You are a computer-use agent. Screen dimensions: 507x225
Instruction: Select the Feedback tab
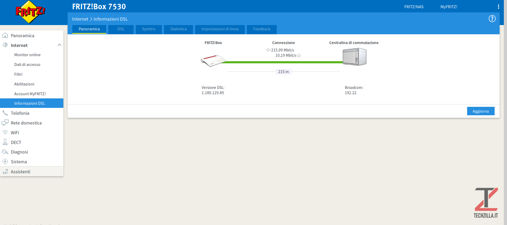point(262,29)
